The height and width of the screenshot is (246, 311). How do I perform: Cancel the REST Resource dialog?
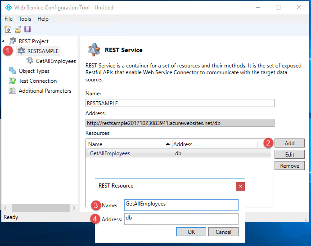click(x=223, y=232)
